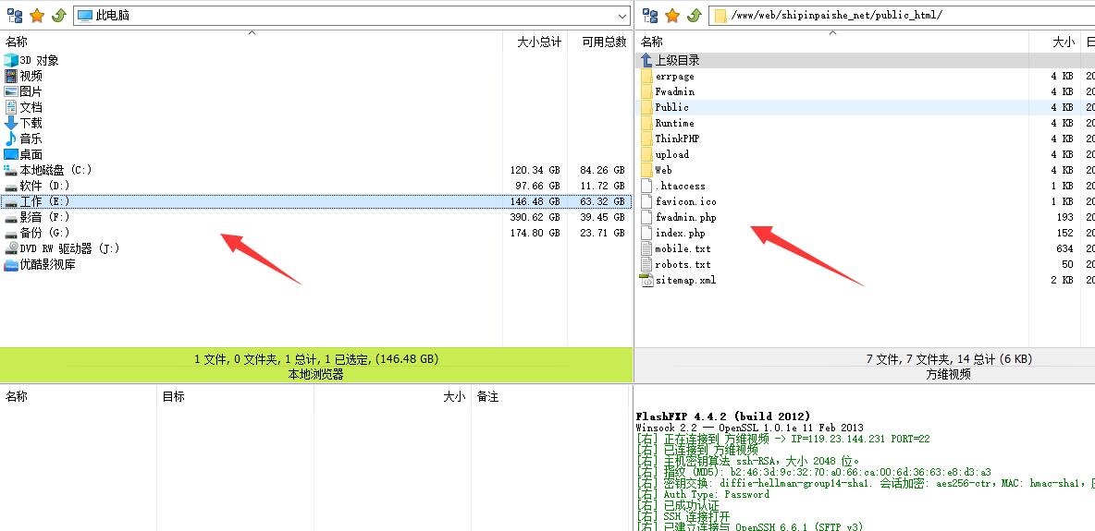Refresh the remote directory listing
The width and height of the screenshot is (1095, 531).
tap(694, 16)
